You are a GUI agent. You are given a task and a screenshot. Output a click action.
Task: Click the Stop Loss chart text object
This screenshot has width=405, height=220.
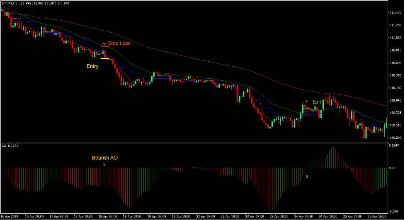(x=119, y=44)
